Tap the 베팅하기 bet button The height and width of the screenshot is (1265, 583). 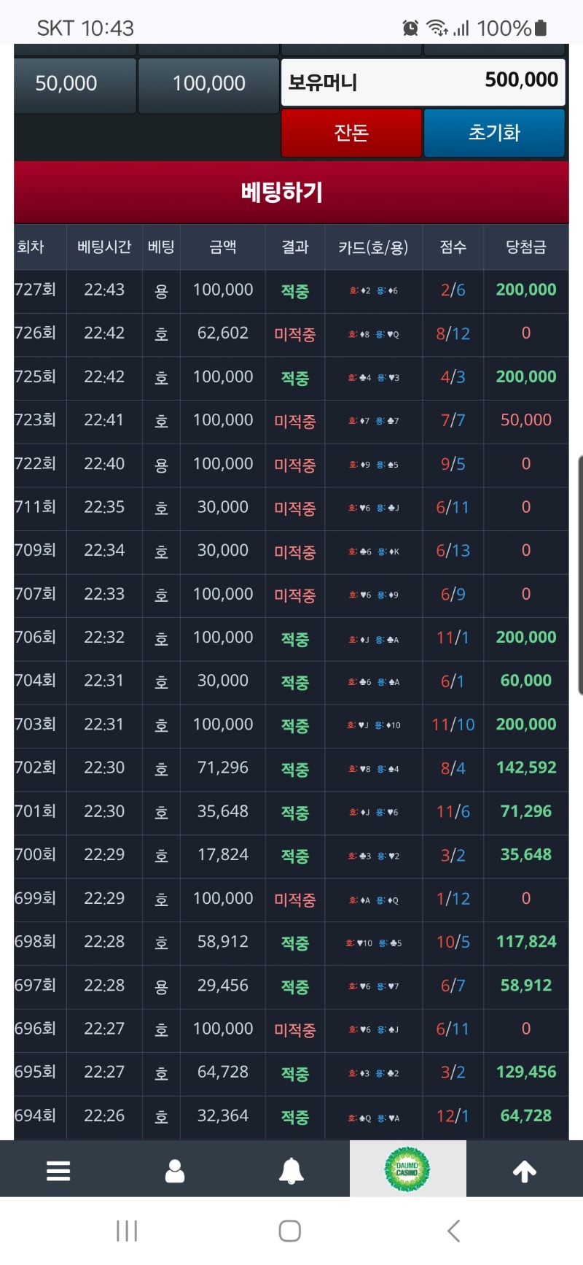pos(291,193)
